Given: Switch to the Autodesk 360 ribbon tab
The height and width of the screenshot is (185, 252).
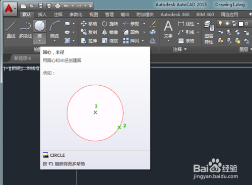Looking at the screenshot, I should [x=175, y=15].
